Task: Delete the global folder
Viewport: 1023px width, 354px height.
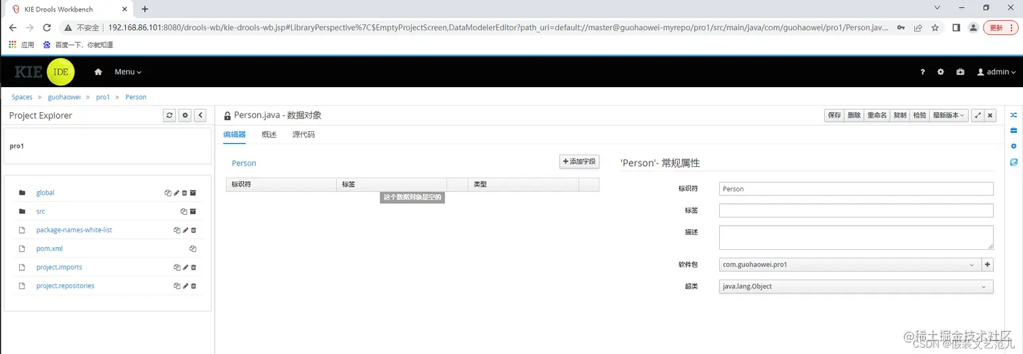Action: tap(185, 193)
